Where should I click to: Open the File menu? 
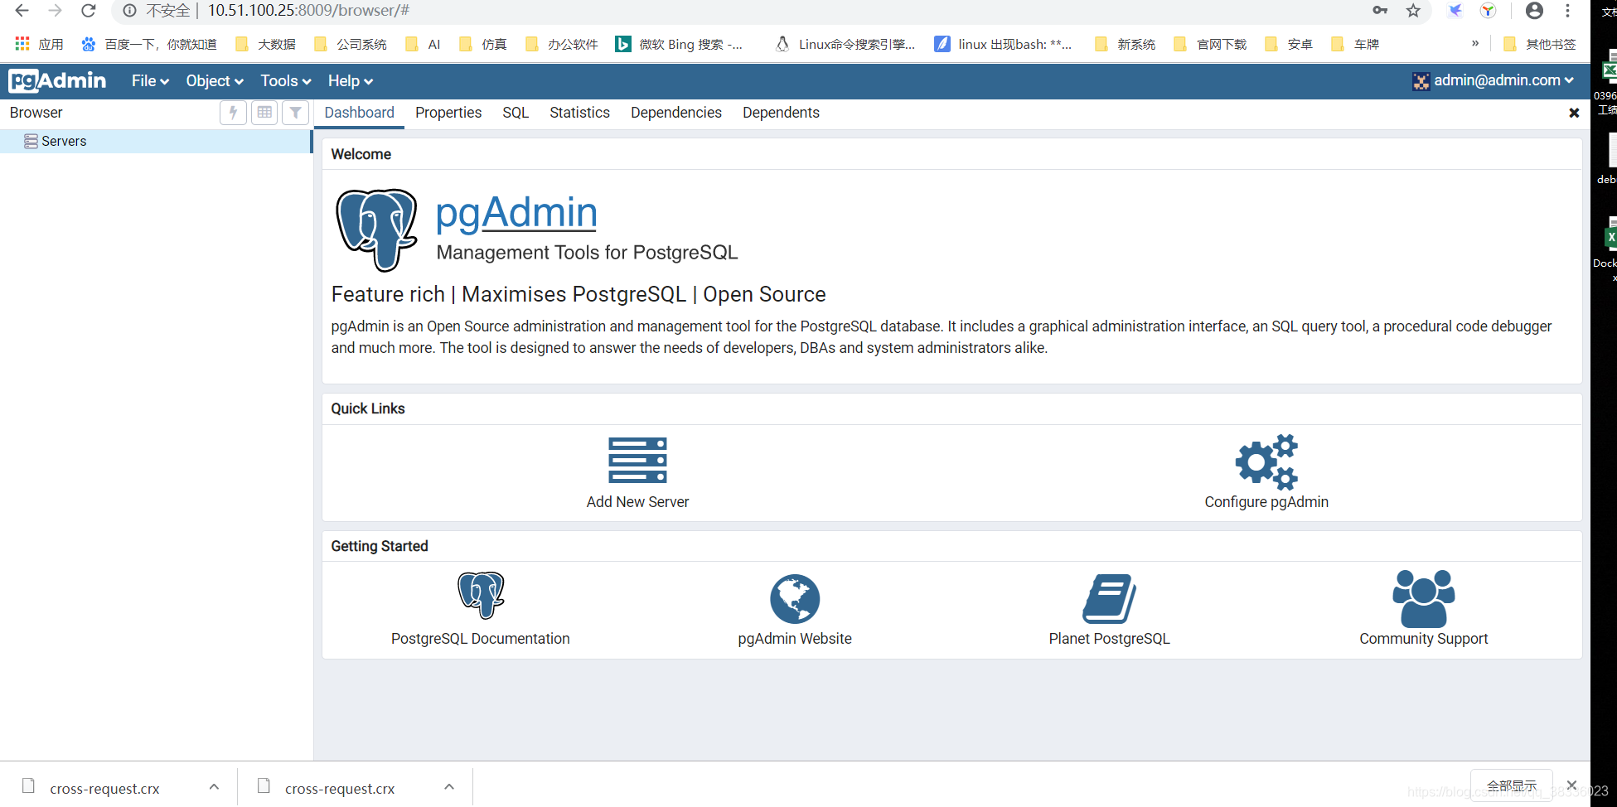pyautogui.click(x=150, y=81)
